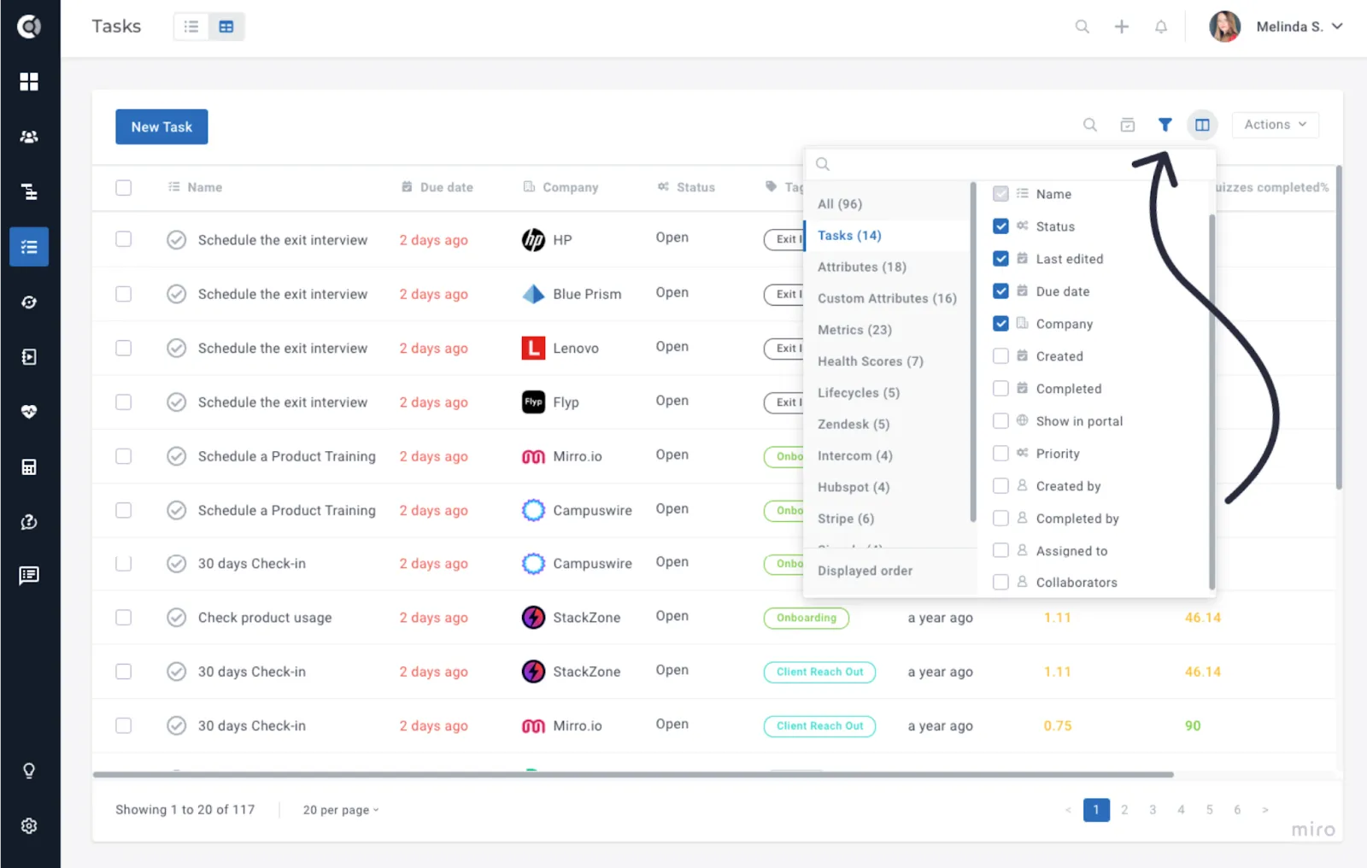Open the 20 per page dropdown

click(341, 810)
